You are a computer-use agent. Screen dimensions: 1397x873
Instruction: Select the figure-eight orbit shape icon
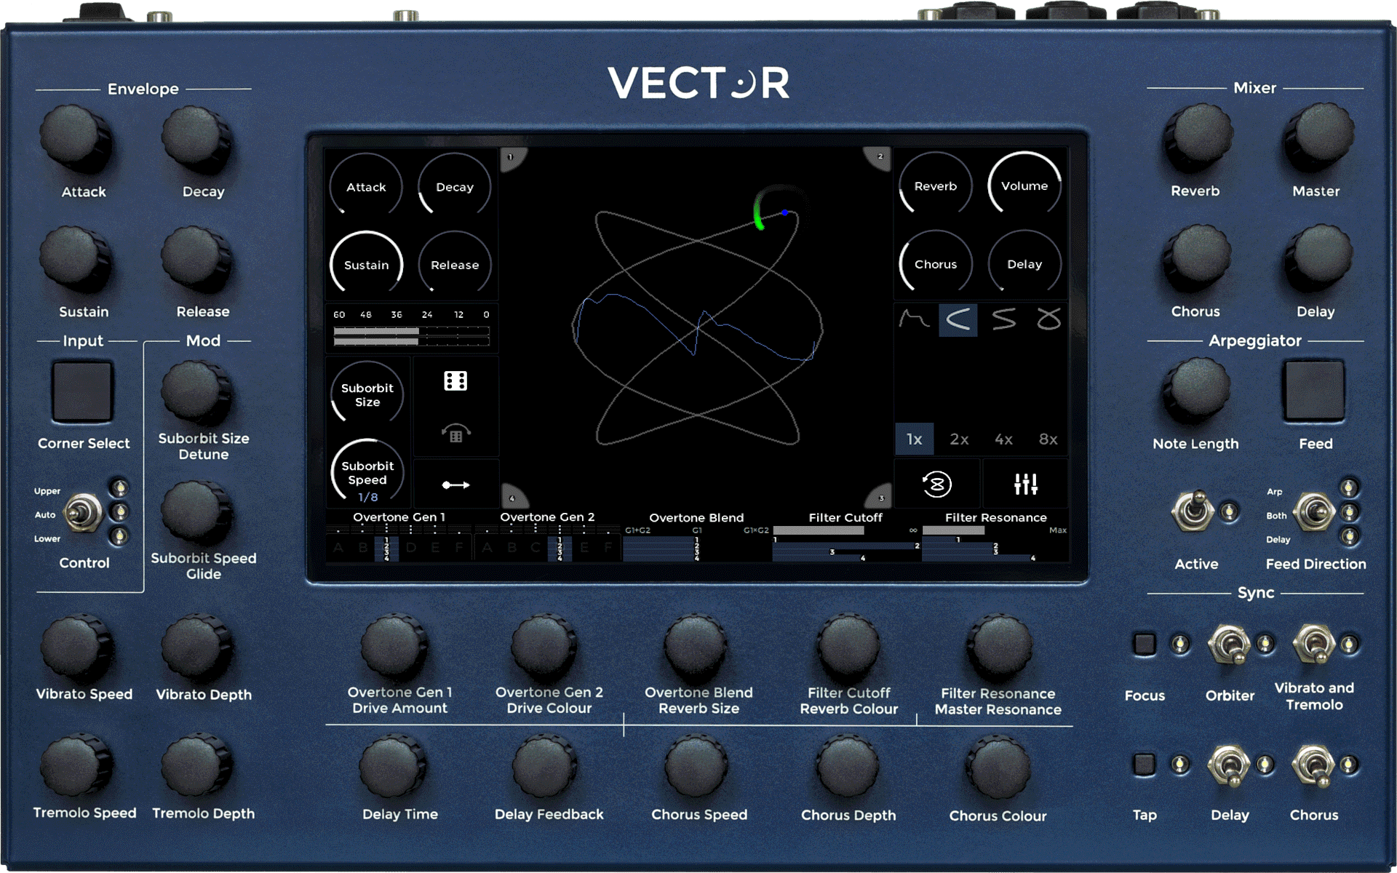pyautogui.click(x=1050, y=319)
